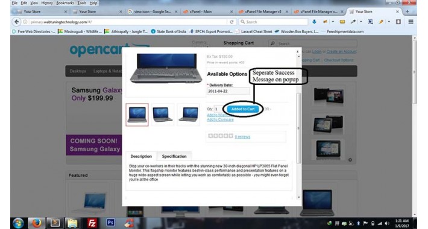Click the Delivery Date input field
The height and width of the screenshot is (229, 428).
(228, 91)
